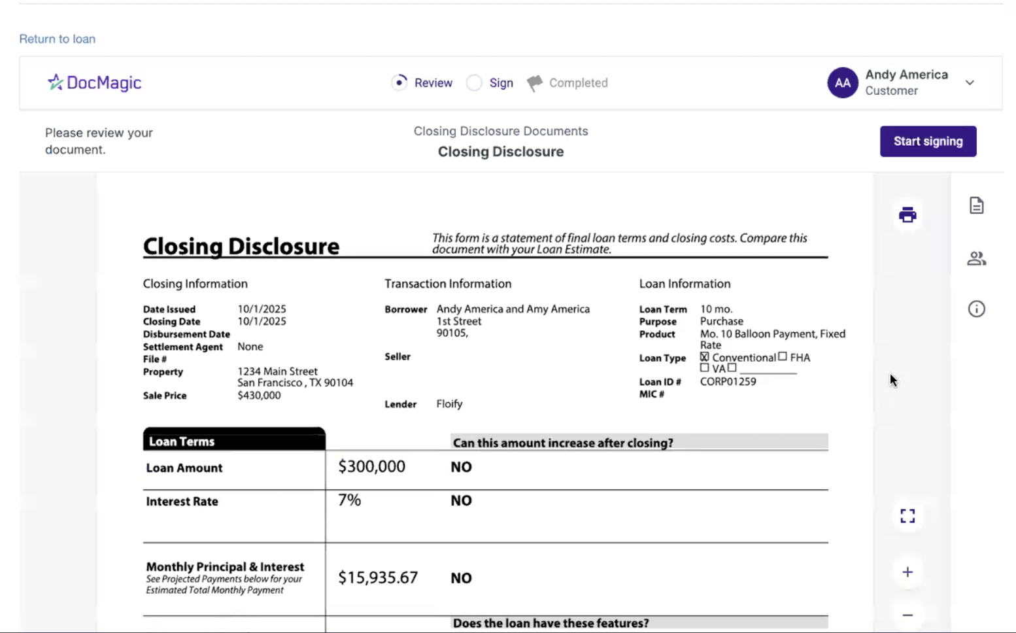The image size is (1016, 633).
Task: Click the black Loan Terms table header
Action: pyautogui.click(x=234, y=441)
